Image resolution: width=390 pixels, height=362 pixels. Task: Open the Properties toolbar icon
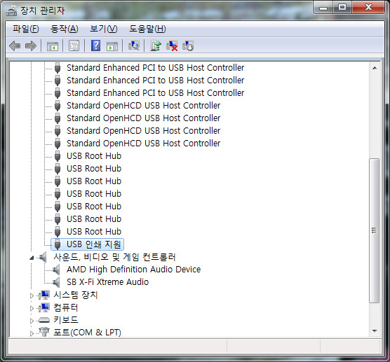(74, 46)
